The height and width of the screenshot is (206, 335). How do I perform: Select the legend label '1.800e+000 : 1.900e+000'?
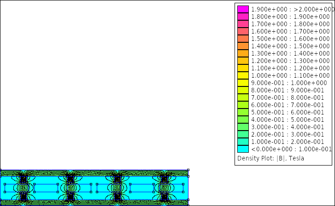pyautogui.click(x=291, y=17)
